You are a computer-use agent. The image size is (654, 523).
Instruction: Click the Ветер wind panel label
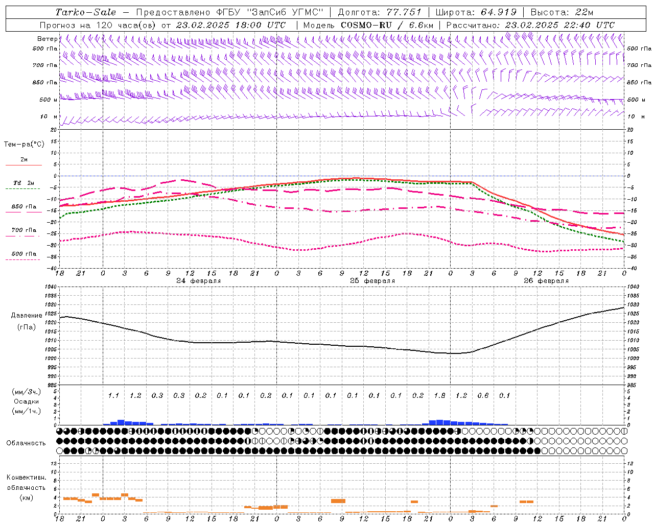pyautogui.click(x=48, y=39)
